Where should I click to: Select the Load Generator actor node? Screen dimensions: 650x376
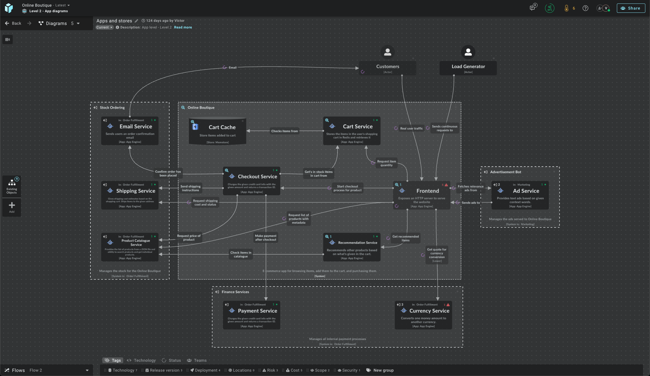point(468,68)
